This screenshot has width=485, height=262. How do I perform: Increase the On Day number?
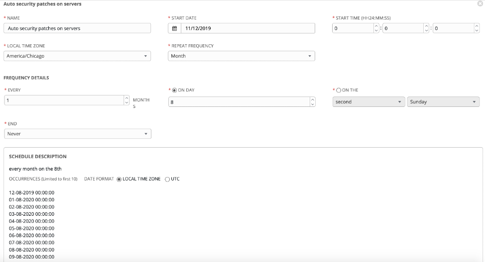pyautogui.click(x=312, y=99)
